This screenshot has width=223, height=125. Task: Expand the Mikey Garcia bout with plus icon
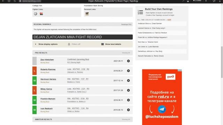pyautogui.click(x=128, y=90)
